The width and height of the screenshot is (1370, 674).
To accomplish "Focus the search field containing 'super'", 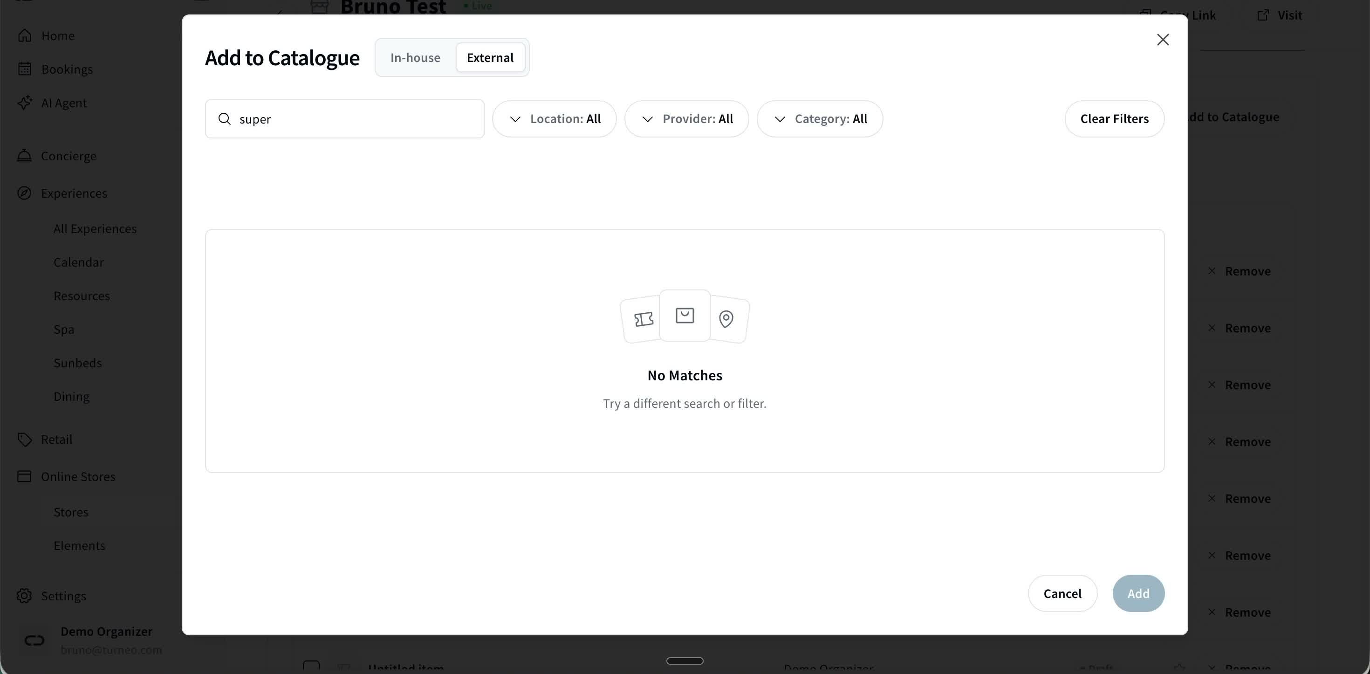I will tap(345, 119).
